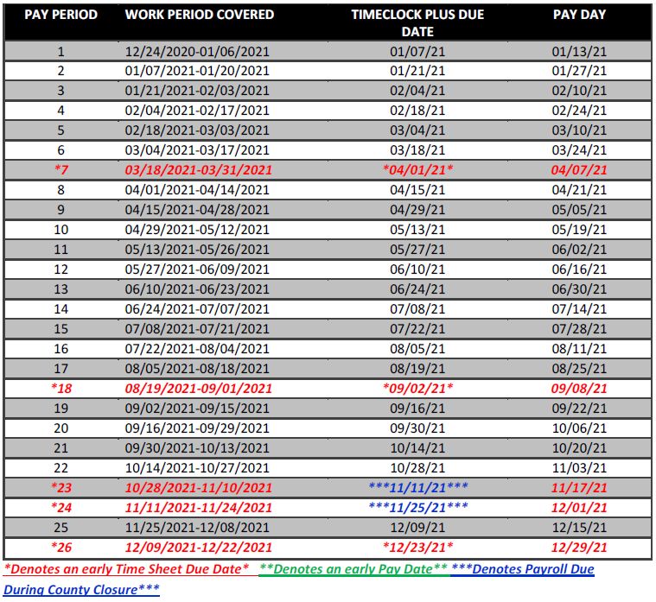Click red pay day 04/07/21
Image resolution: width=656 pixels, height=602 pixels.
coord(579,170)
